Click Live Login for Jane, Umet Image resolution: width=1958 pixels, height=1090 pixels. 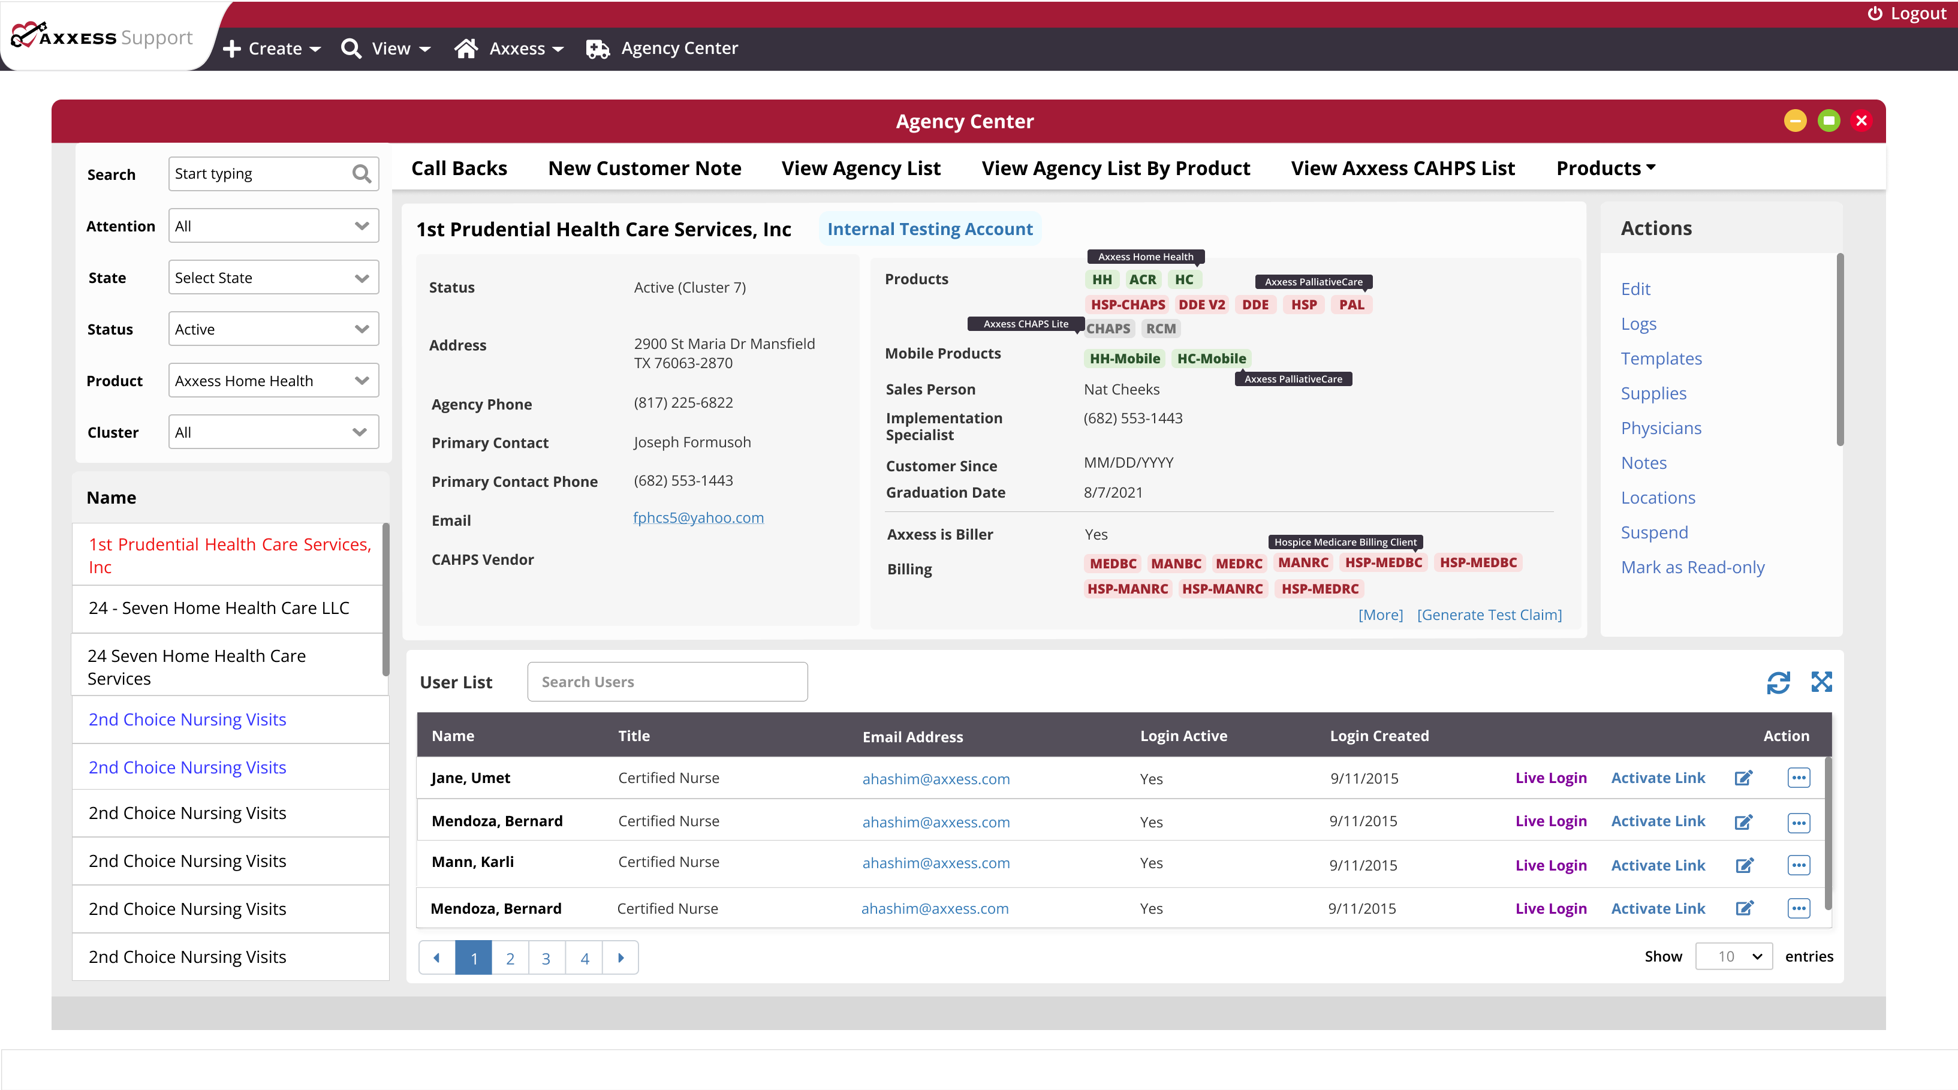point(1550,778)
